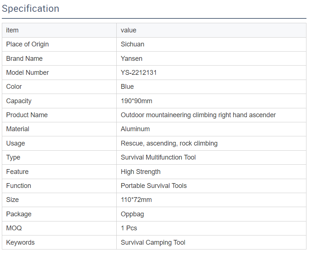This screenshot has height=255, width=312.
Task: Click the Blue color value
Action: click(127, 87)
